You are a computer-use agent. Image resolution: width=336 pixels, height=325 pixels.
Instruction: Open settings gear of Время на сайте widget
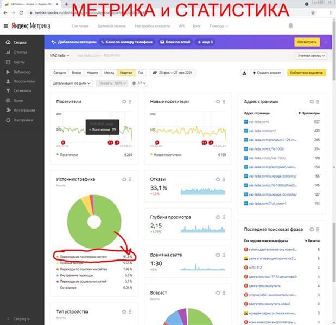click(218, 255)
